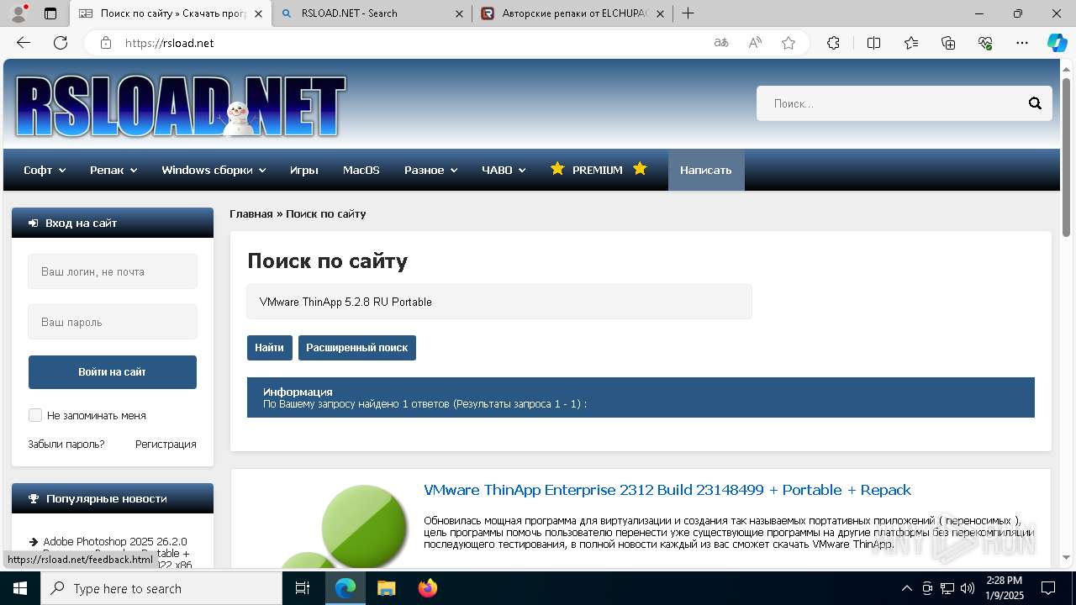The width and height of the screenshot is (1076, 605).
Task: Click the site search magnifier icon
Action: 1035,103
